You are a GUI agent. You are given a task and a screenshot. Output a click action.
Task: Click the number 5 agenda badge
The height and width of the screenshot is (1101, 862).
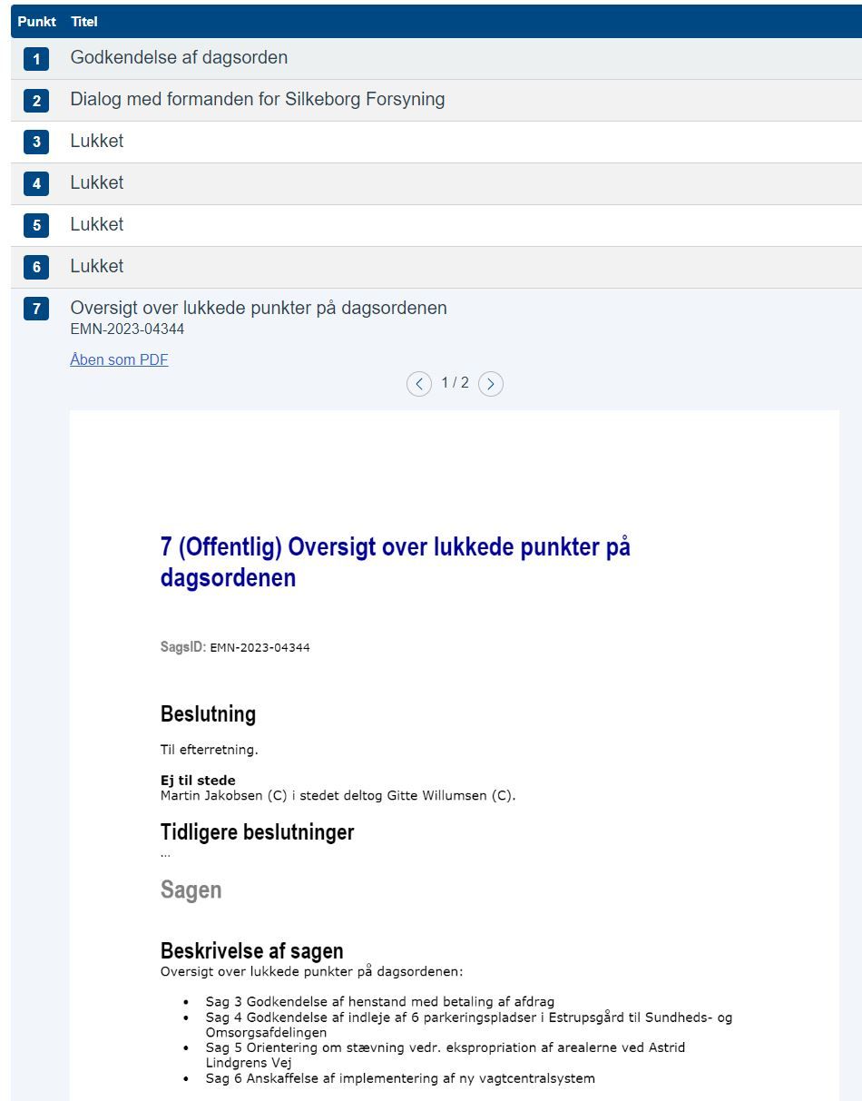36,226
